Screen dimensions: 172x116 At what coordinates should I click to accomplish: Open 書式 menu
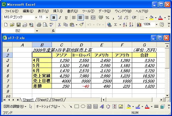pos(72,11)
